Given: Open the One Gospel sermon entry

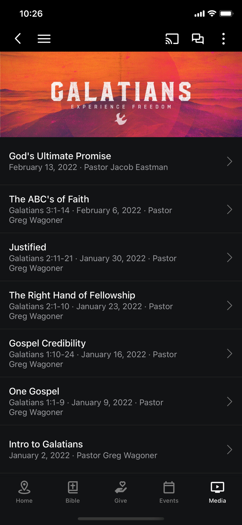Looking at the screenshot, I should pos(121,401).
